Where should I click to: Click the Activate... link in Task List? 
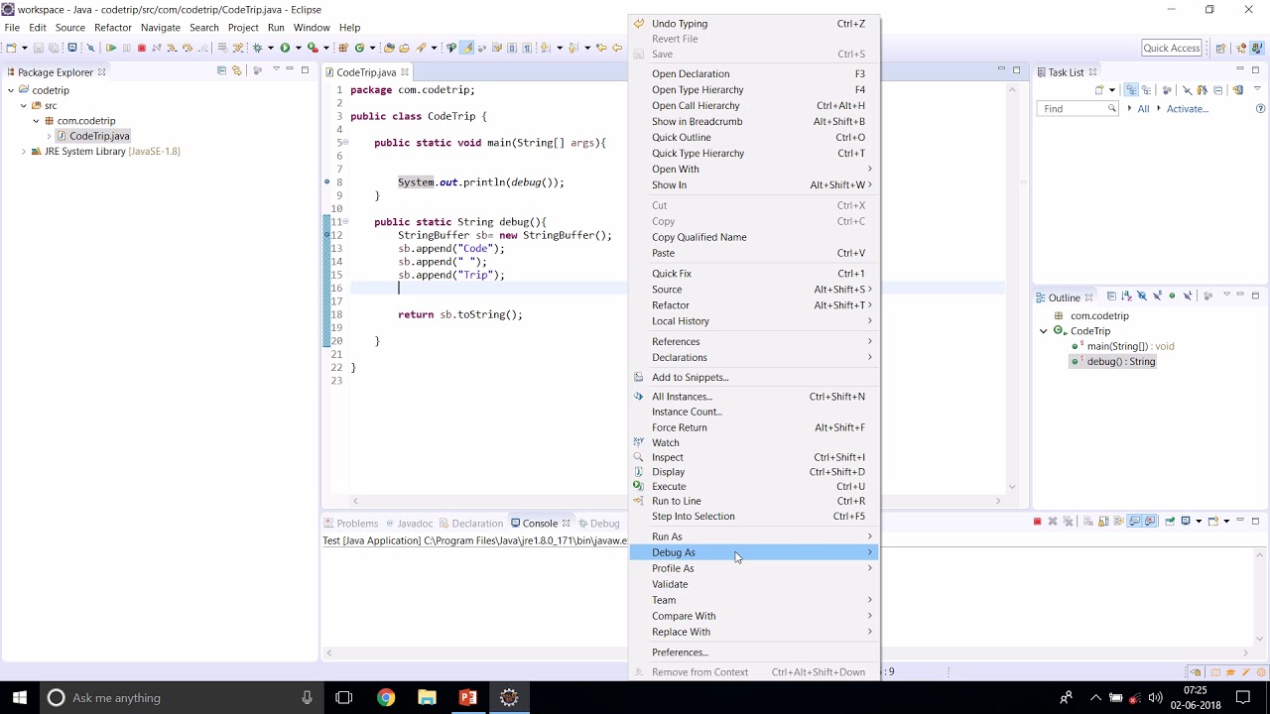click(x=1188, y=109)
